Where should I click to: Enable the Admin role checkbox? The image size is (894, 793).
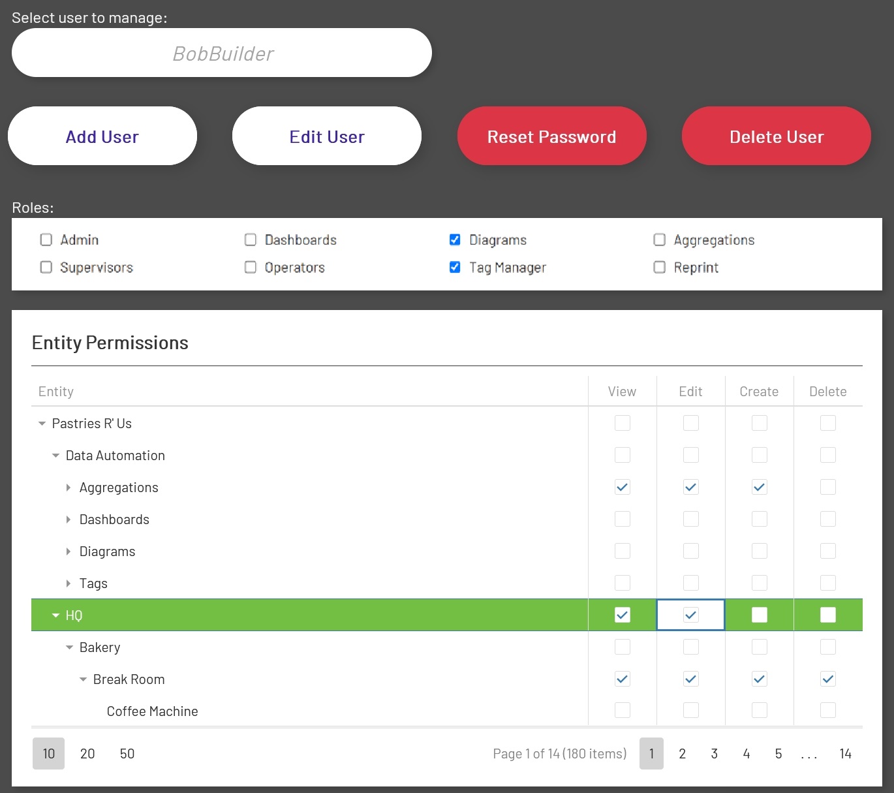(46, 240)
